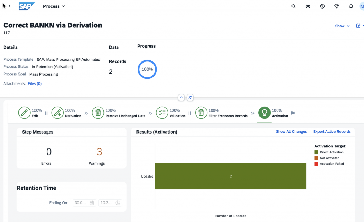Screen dimensions: 364x222
Task: Click Show All Changes link
Action: click(x=291, y=131)
